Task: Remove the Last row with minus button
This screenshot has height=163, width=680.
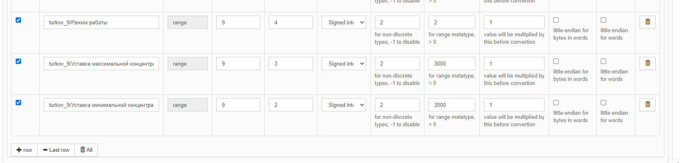Action: click(x=56, y=150)
